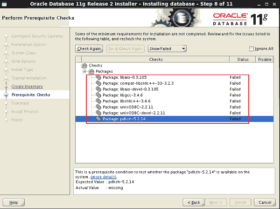Click the Packages tree label
This screenshot has height=209, width=280.
(104, 71)
